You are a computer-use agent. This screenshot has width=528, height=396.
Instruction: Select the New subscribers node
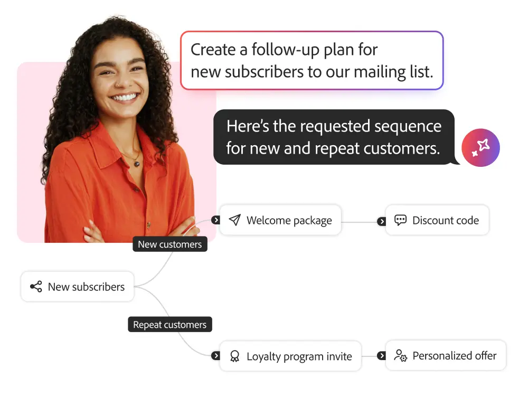click(x=78, y=287)
